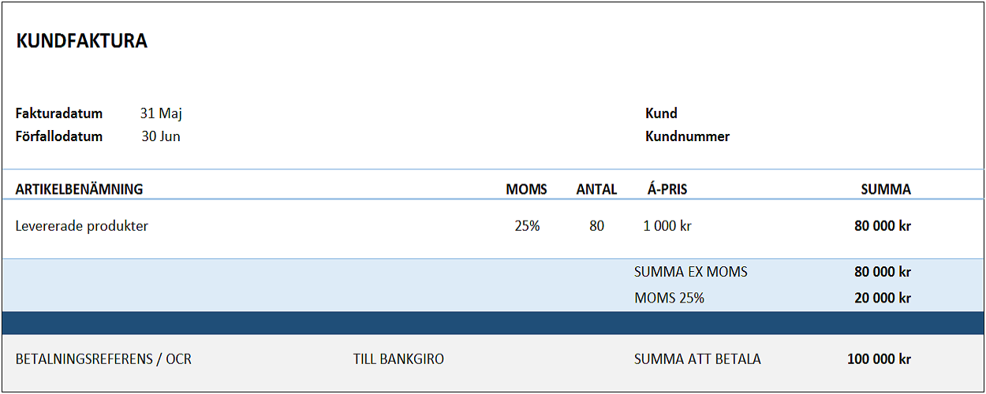The image size is (986, 394).
Task: Select the Kundnummer label
Action: coord(687,136)
